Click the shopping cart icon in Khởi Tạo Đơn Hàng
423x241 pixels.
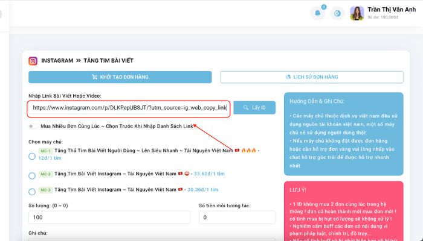coord(94,77)
